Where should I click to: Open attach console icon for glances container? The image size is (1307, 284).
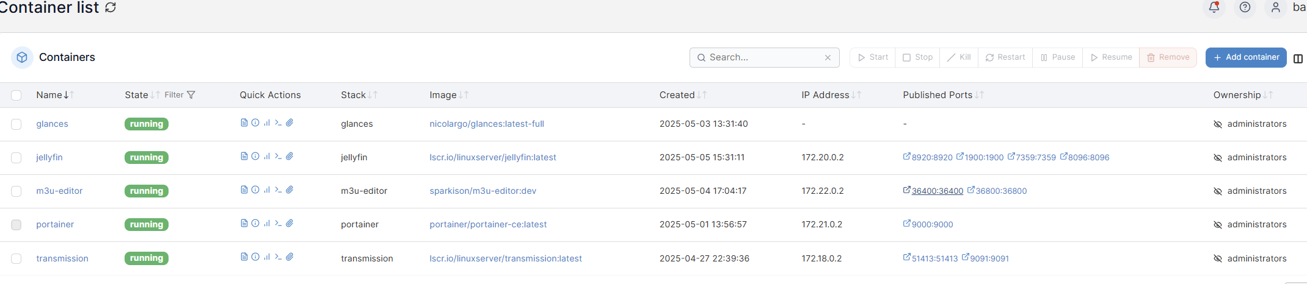click(289, 122)
